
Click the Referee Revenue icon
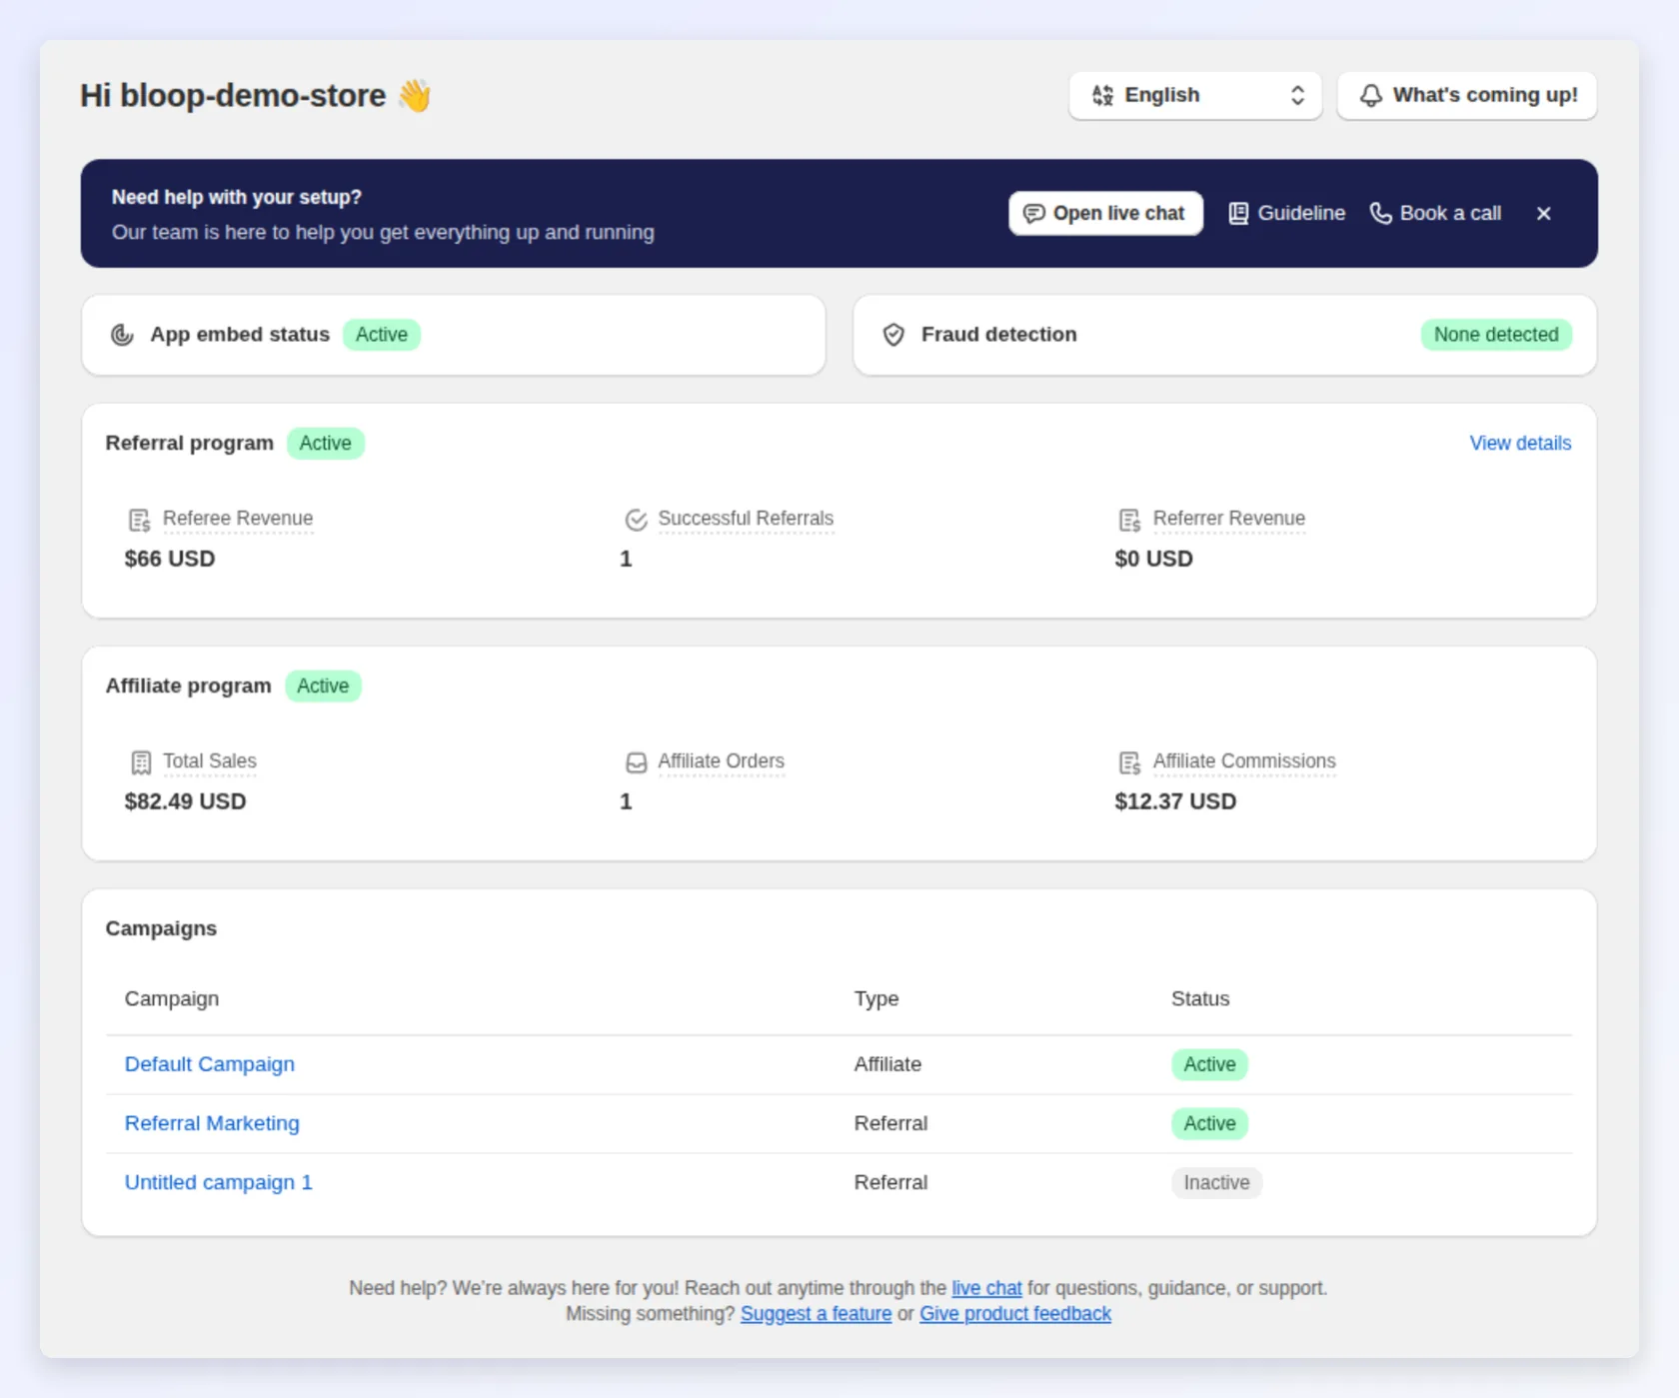tap(140, 520)
